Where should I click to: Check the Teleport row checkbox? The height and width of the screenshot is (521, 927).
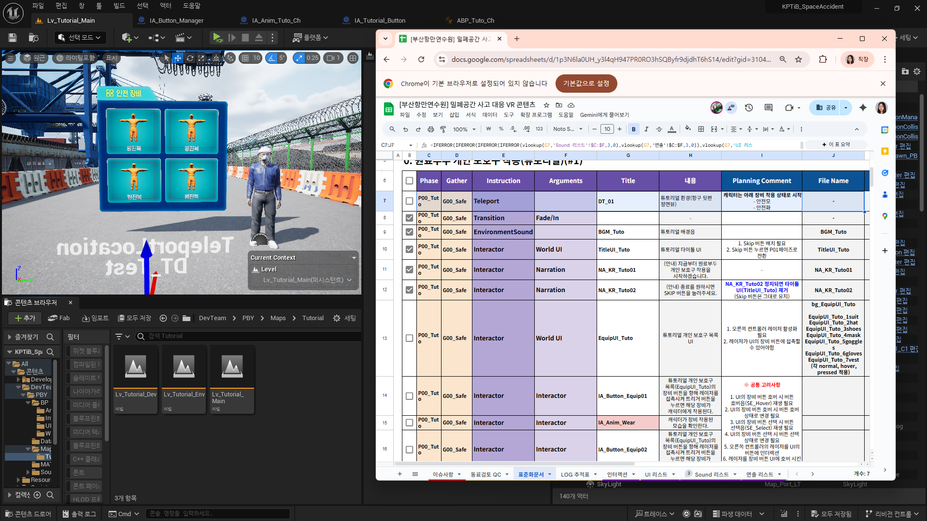click(409, 201)
